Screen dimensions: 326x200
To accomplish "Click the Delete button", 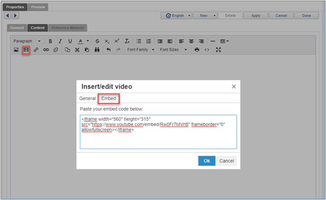I will tap(230, 16).
